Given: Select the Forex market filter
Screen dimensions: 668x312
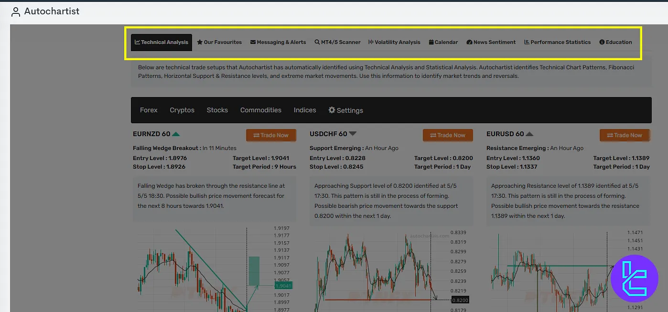Looking at the screenshot, I should click(x=149, y=110).
